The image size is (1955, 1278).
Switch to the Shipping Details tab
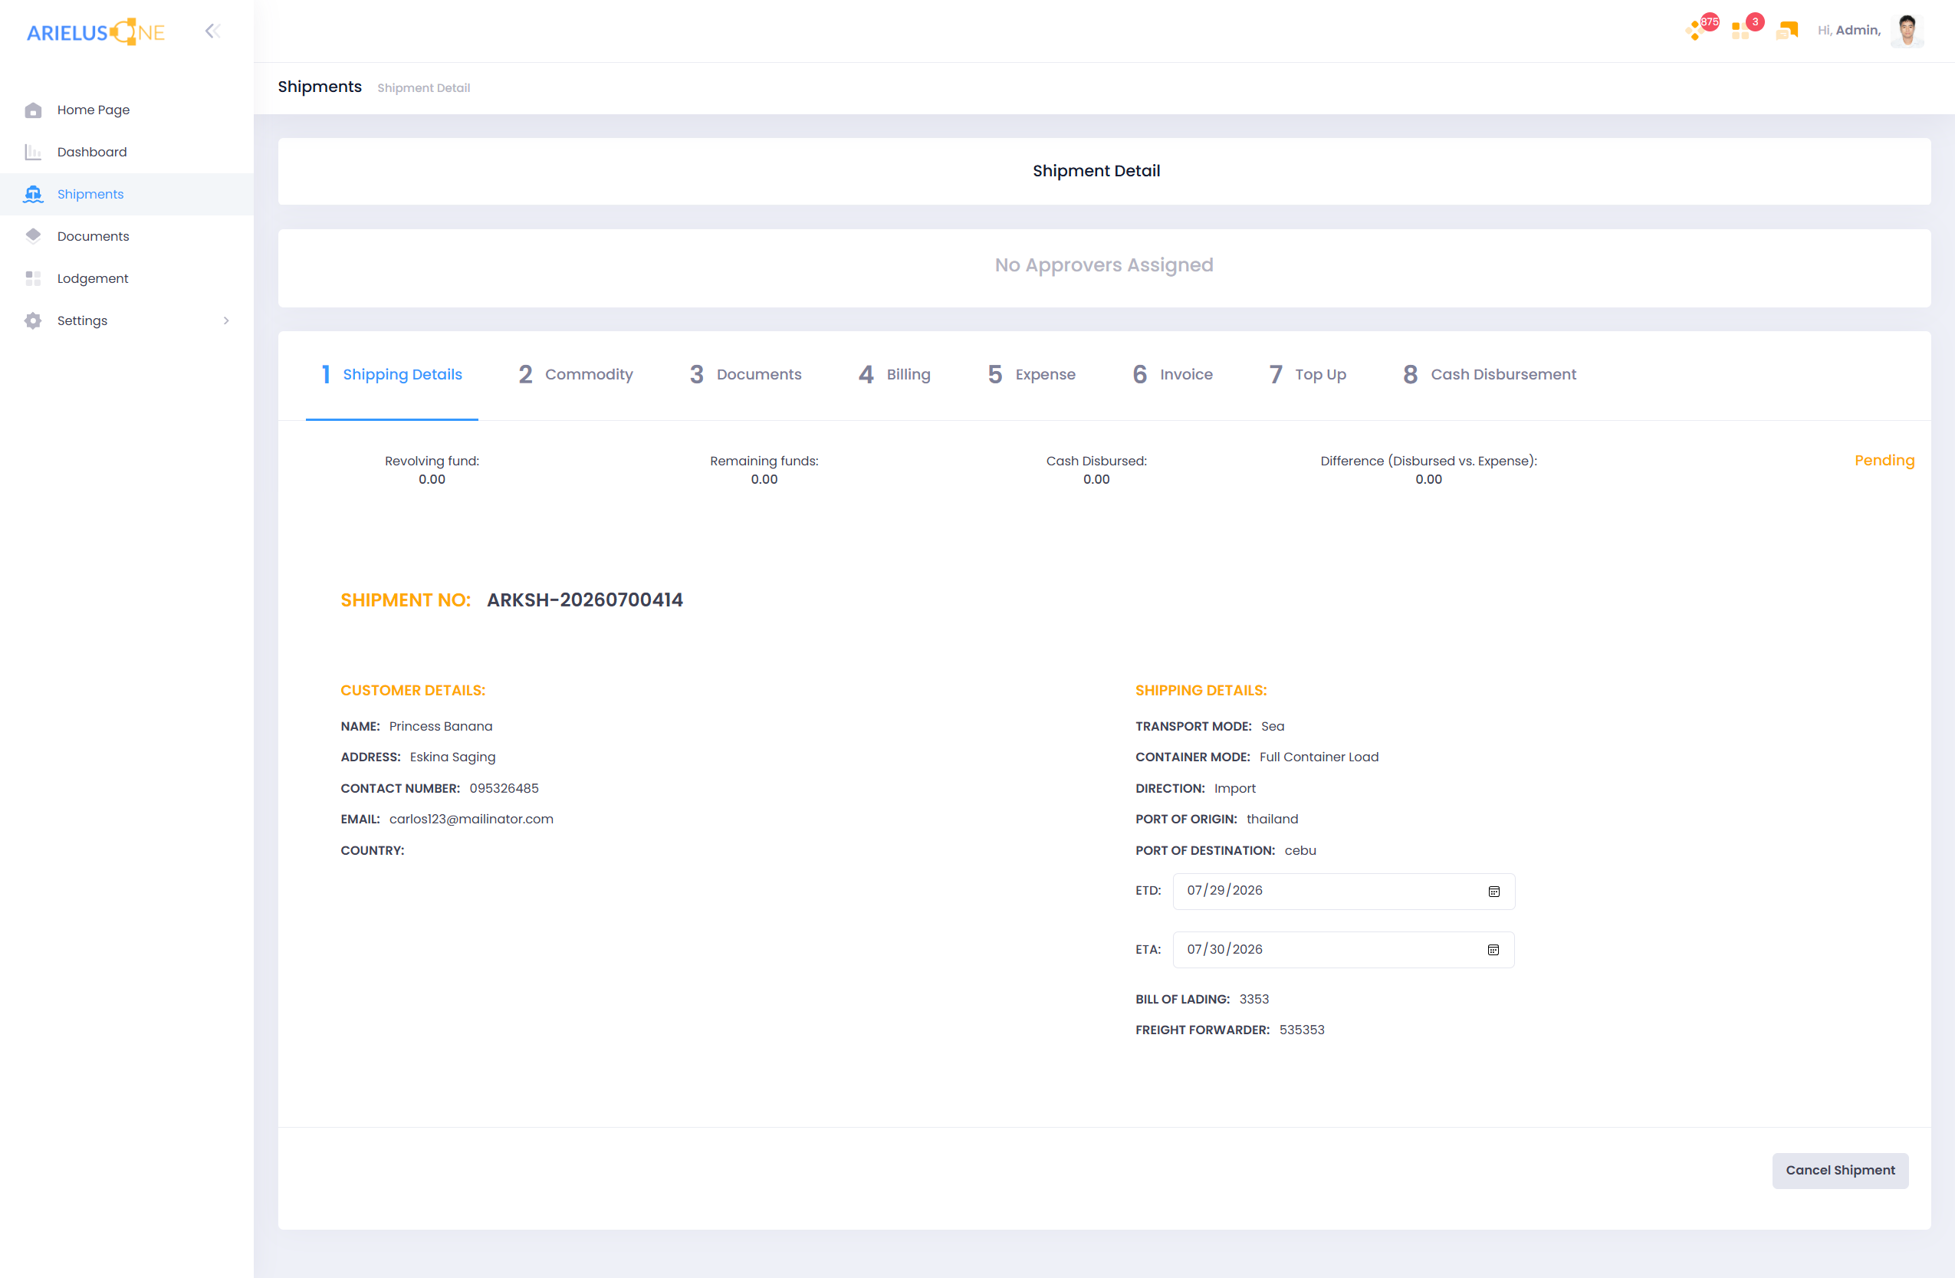click(392, 375)
